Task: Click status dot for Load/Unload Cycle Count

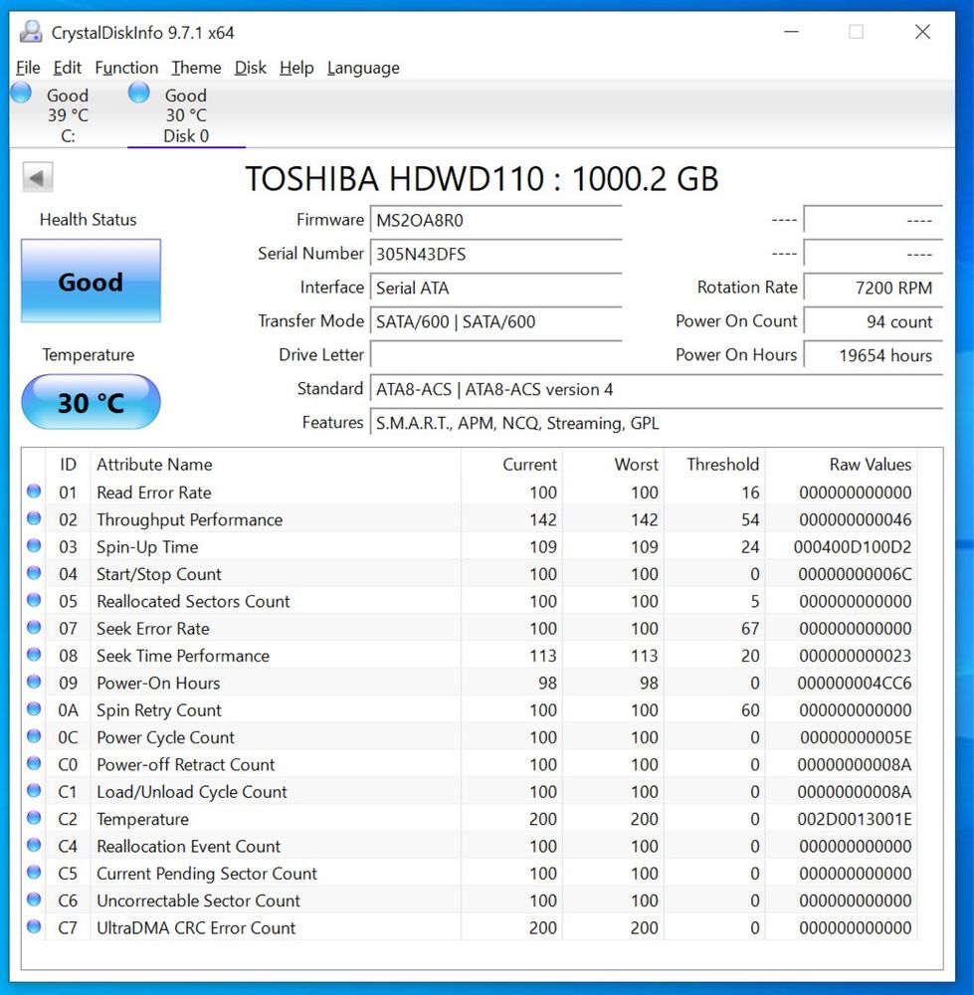Action: pos(34,791)
